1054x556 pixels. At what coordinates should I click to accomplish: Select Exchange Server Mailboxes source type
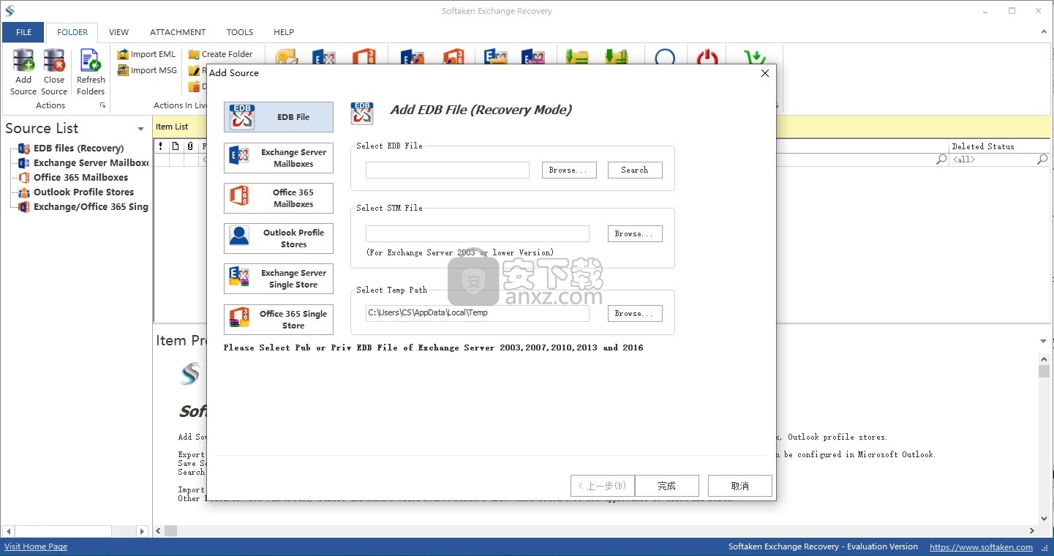(x=279, y=158)
